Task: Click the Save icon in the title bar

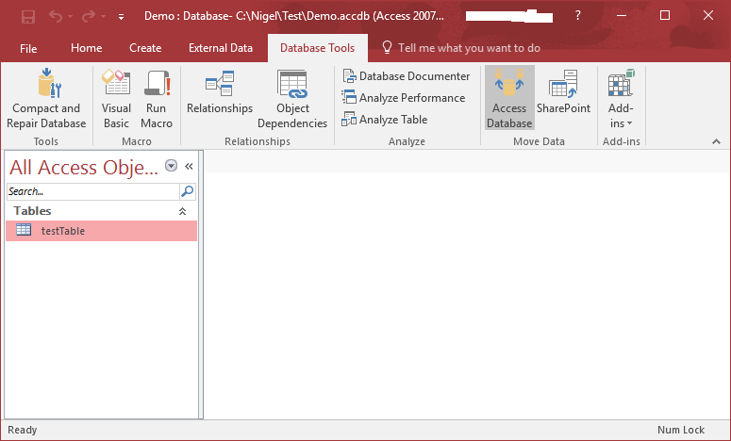Action: [28, 17]
